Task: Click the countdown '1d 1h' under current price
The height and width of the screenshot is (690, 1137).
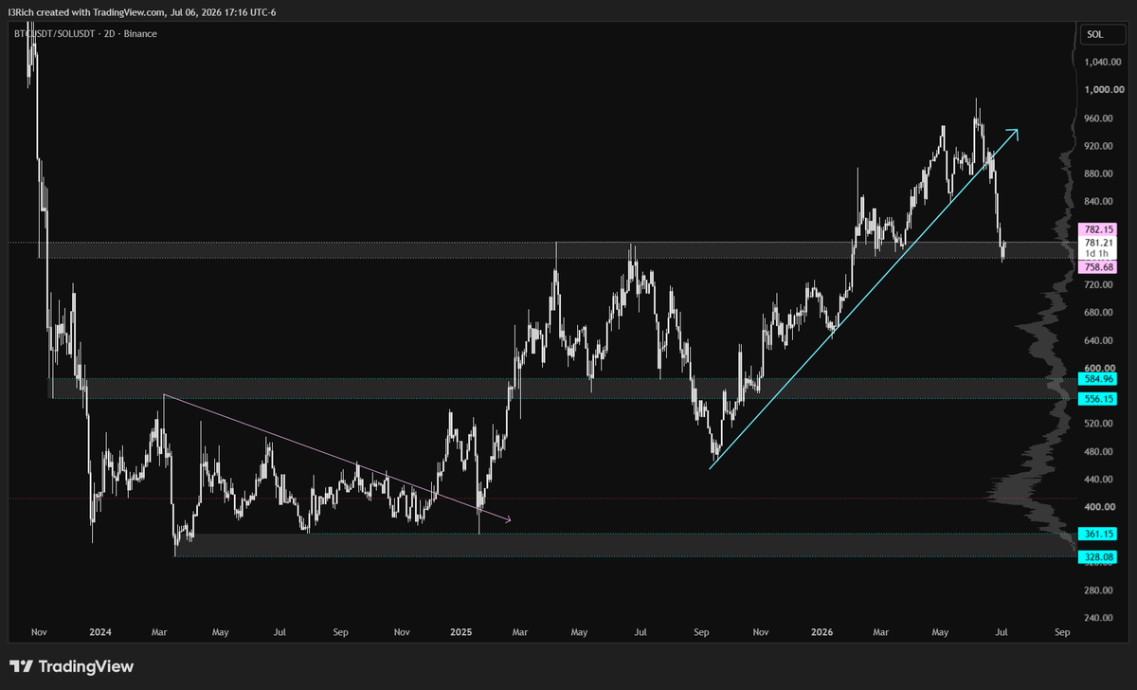Action: pos(1097,255)
